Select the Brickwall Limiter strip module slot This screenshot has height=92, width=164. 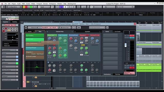[x=35, y=57]
